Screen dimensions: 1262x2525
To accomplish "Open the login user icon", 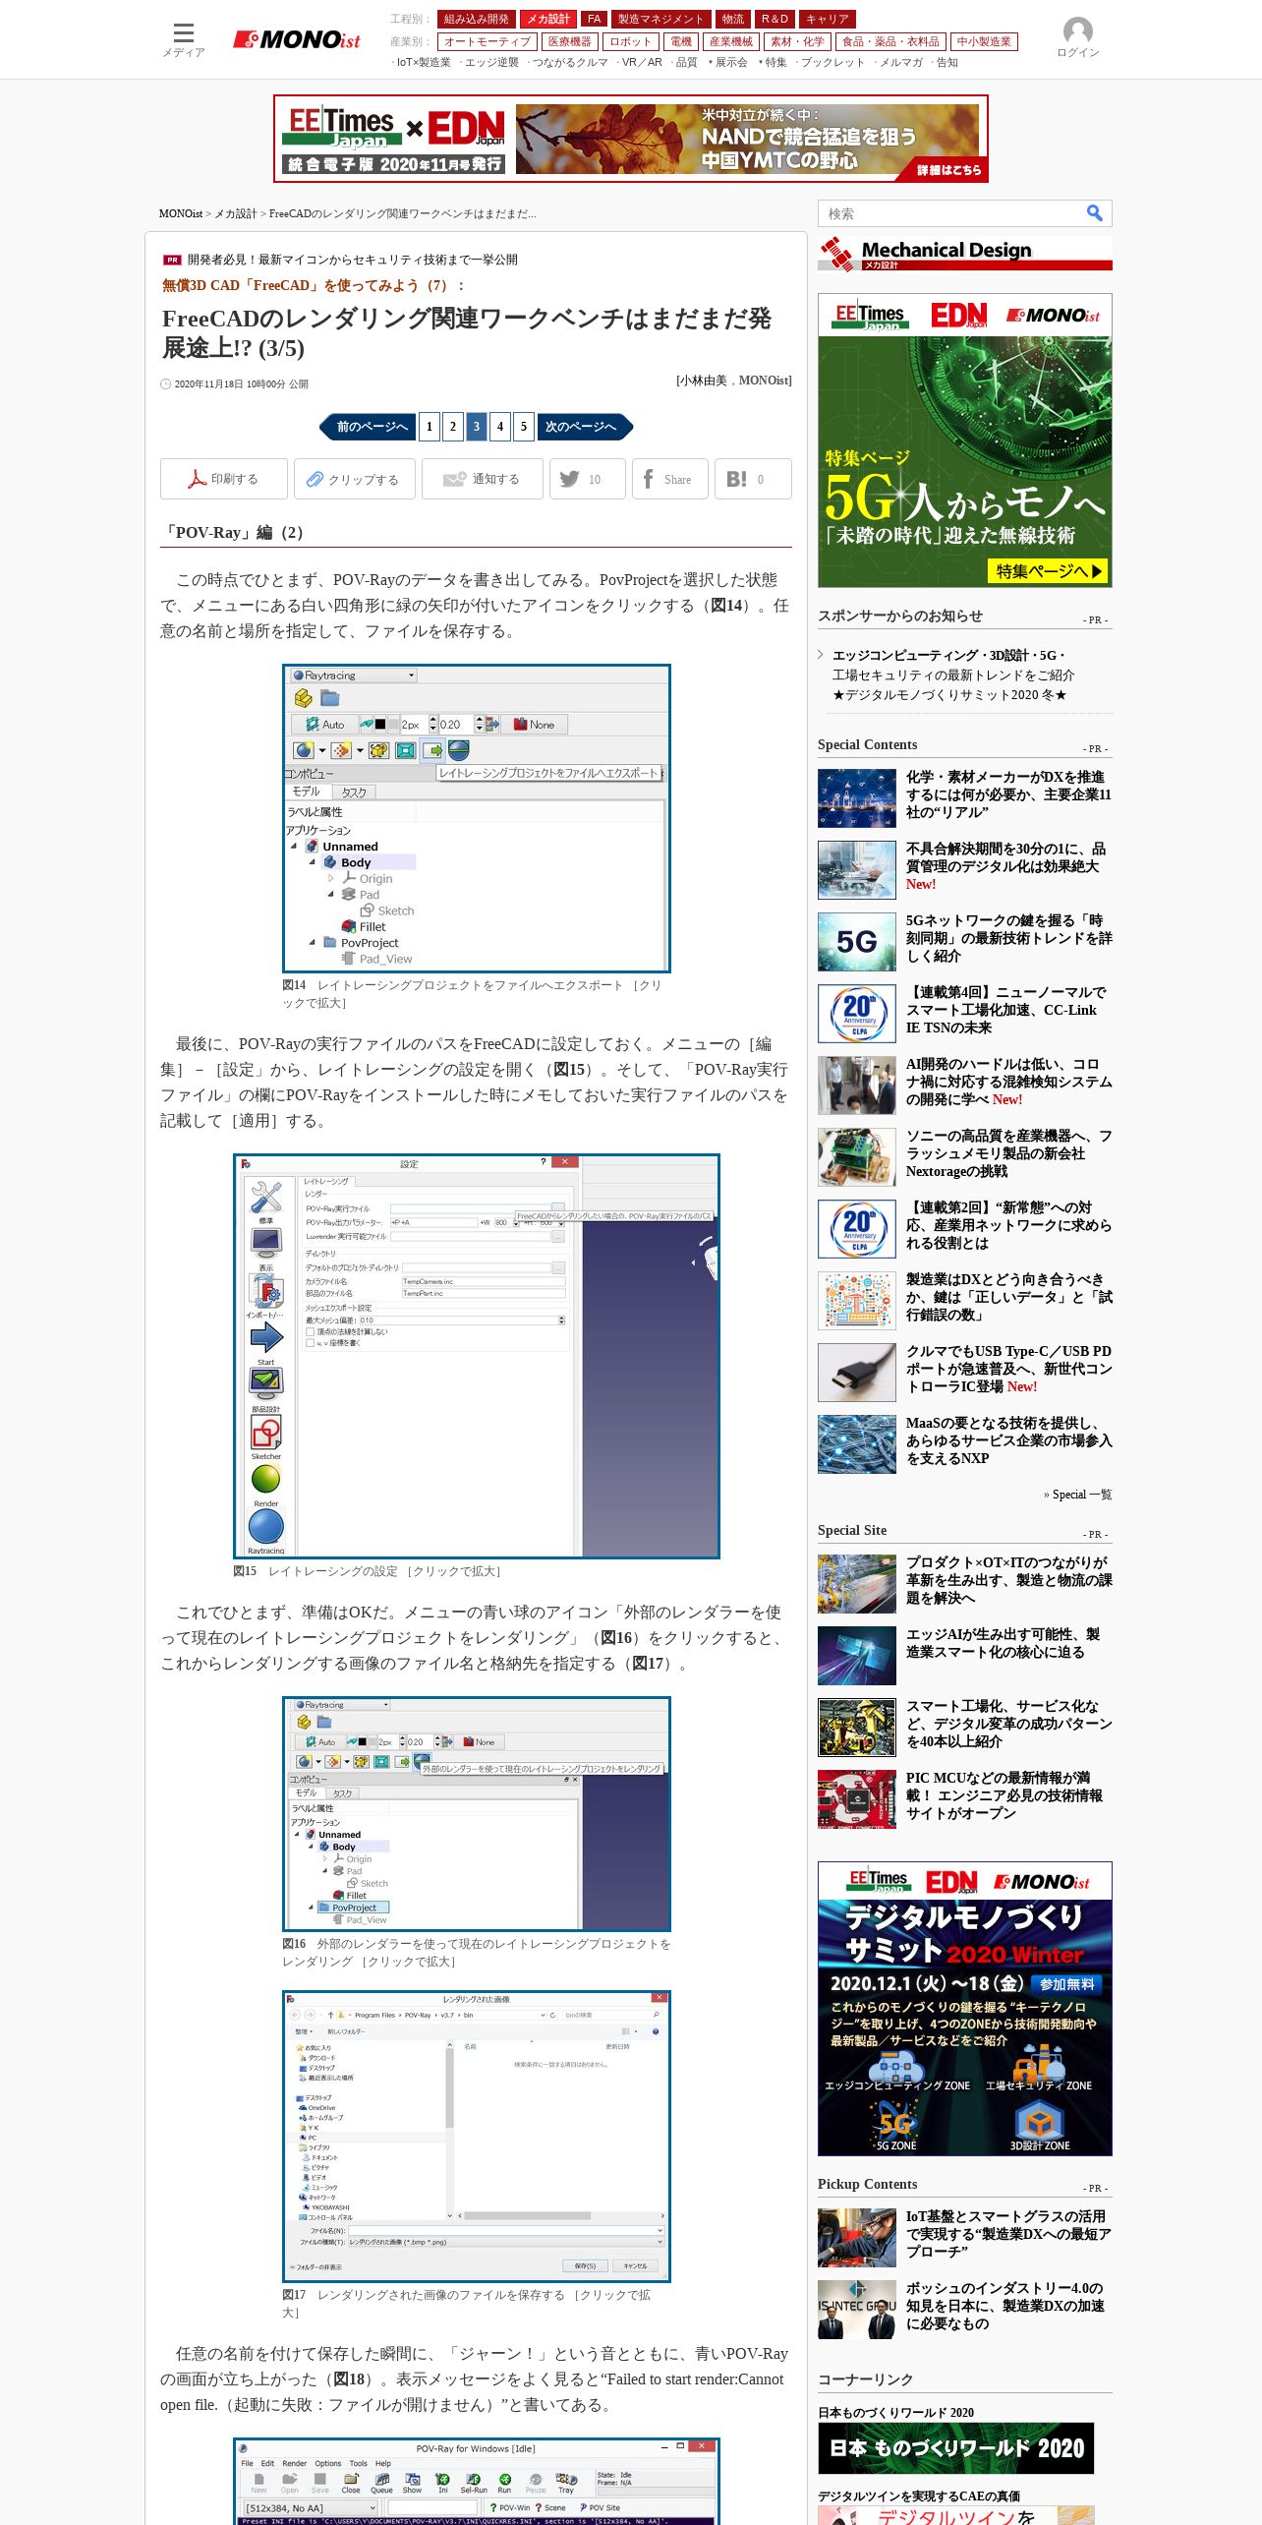I will [1077, 38].
